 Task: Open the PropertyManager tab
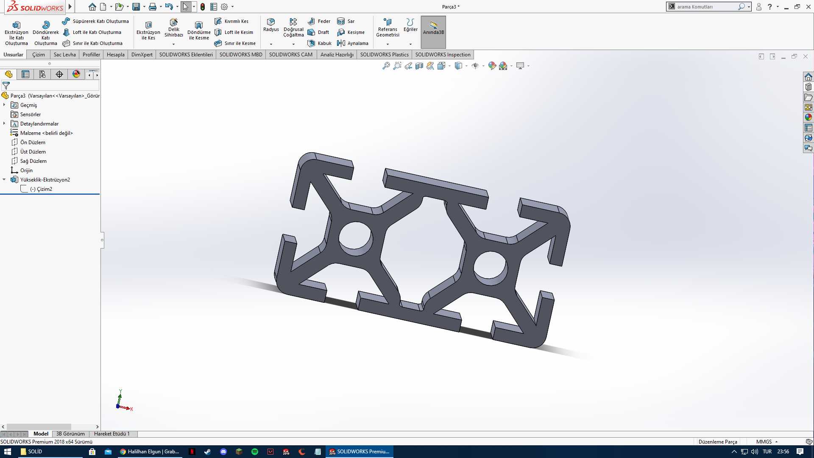tap(25, 75)
